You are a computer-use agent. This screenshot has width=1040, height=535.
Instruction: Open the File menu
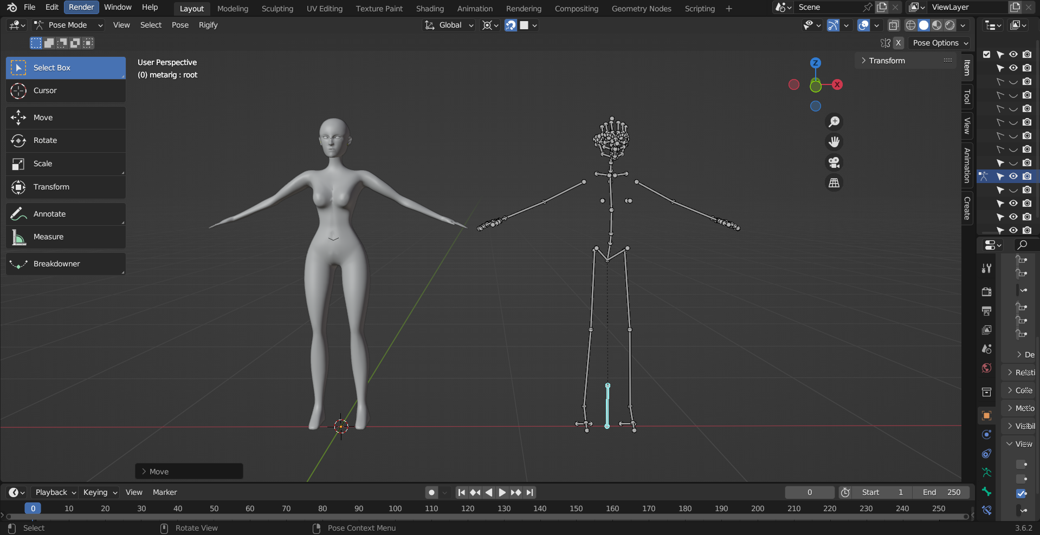point(30,7)
